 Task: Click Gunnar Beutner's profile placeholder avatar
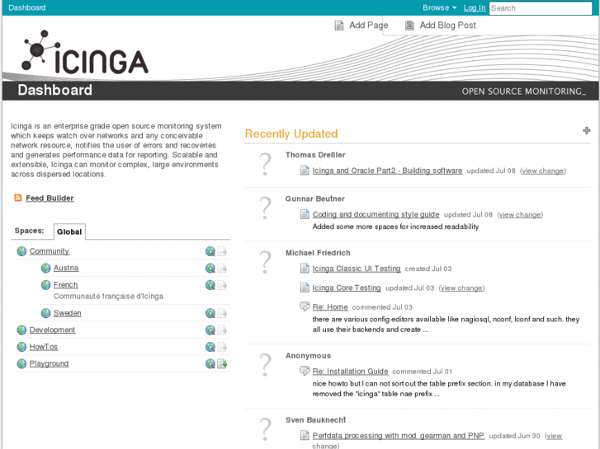(265, 208)
